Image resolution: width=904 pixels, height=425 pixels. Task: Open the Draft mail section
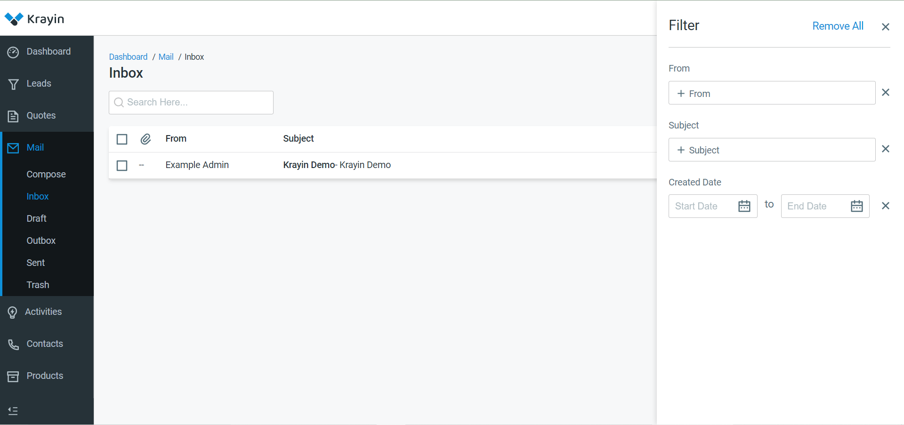[x=36, y=218]
